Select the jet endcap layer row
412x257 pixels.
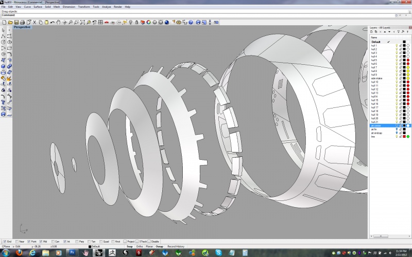(390, 133)
